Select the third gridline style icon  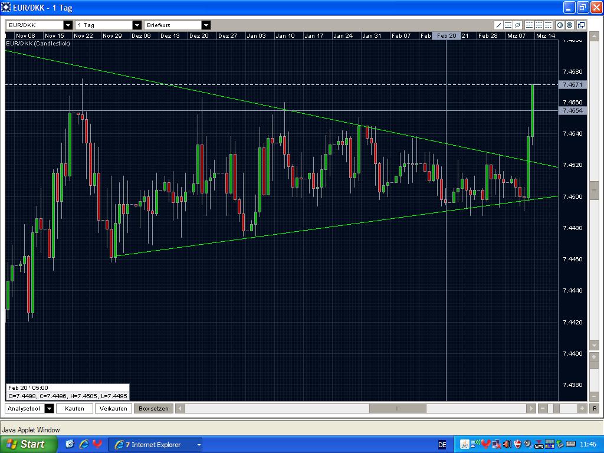[548, 25]
